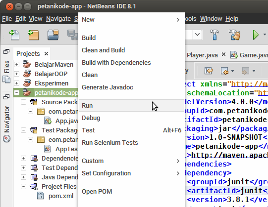Collapse the petanikode-app project node
Screen dimensions: 268x207
[x=16, y=92]
